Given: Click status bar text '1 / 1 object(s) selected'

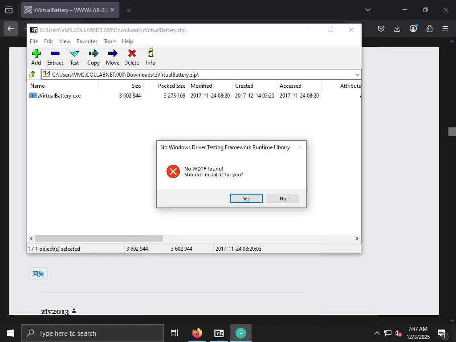Looking at the screenshot, I should (x=54, y=249).
